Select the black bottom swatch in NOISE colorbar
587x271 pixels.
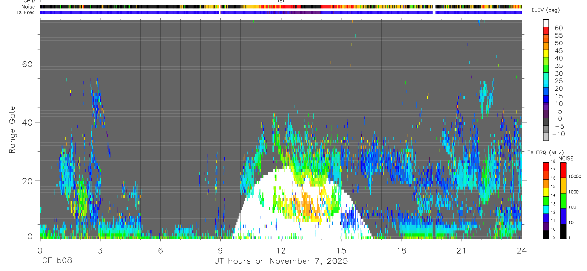(x=564, y=231)
